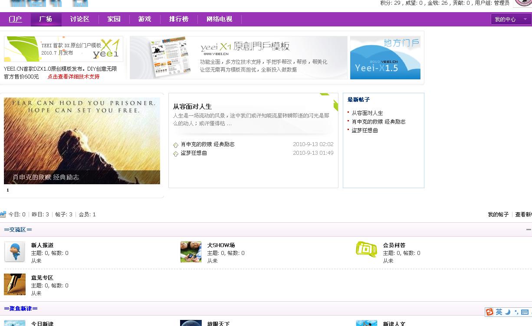Open the 地方门户 Yeei-X1.5 banner

[x=385, y=58]
